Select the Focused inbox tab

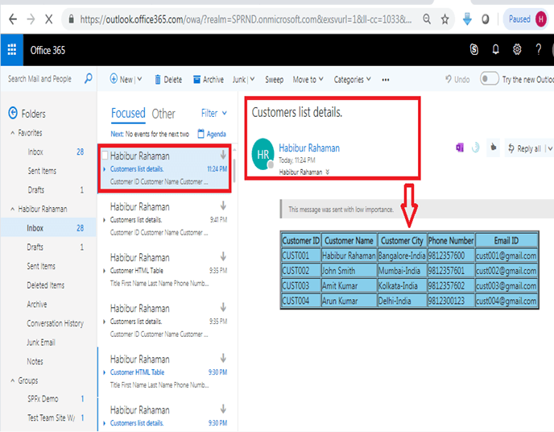point(128,114)
